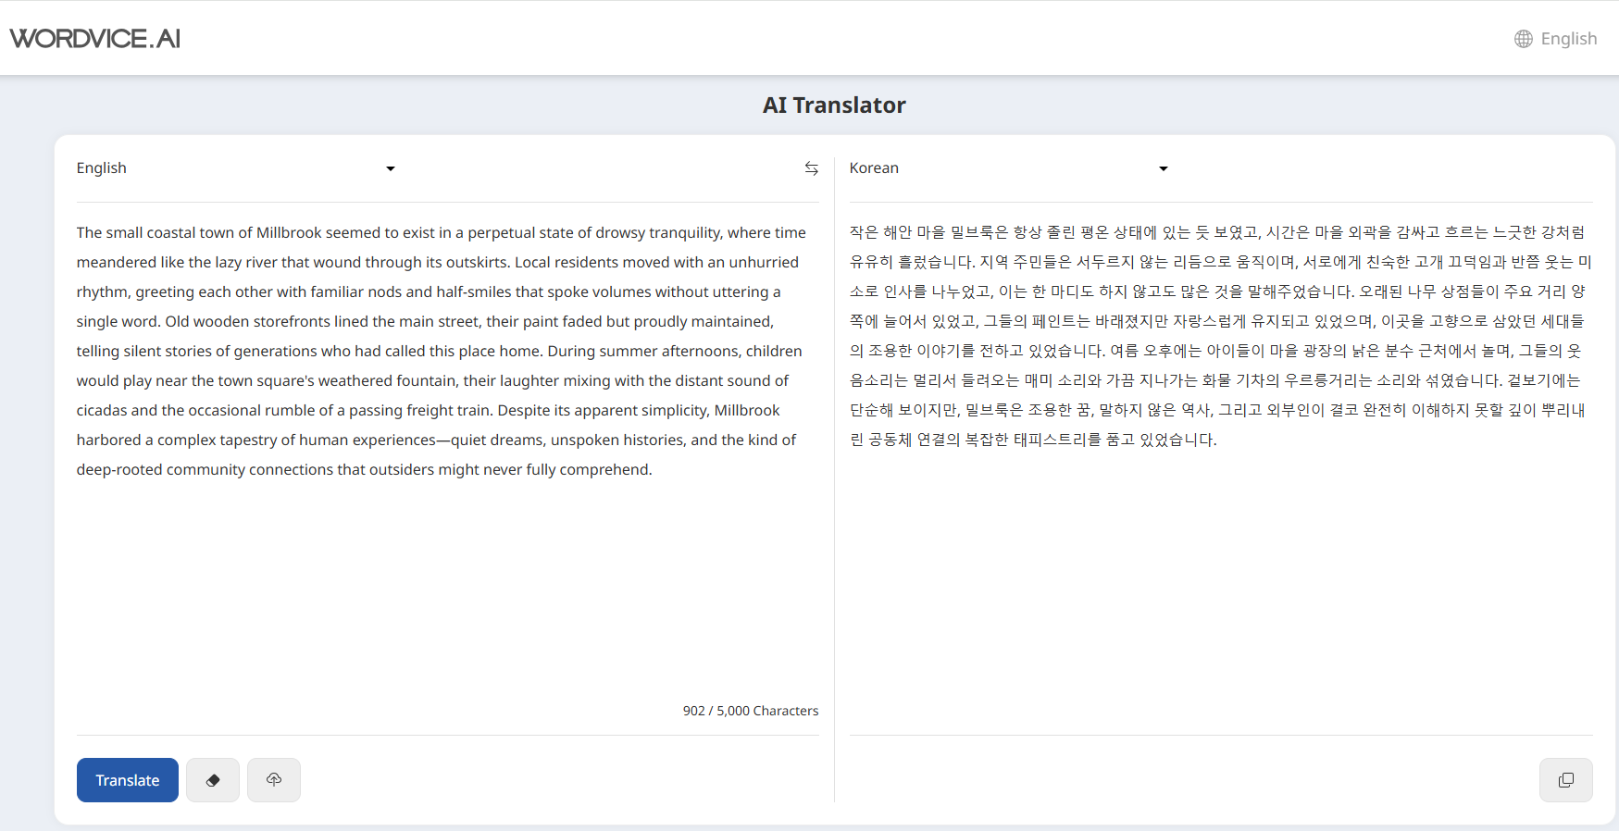This screenshot has width=1619, height=831.
Task: Clear the source text with the eraser icon
Action: (213, 780)
